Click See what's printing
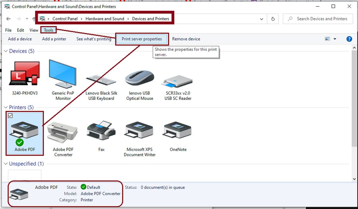This screenshot has width=358, height=209. 94,39
